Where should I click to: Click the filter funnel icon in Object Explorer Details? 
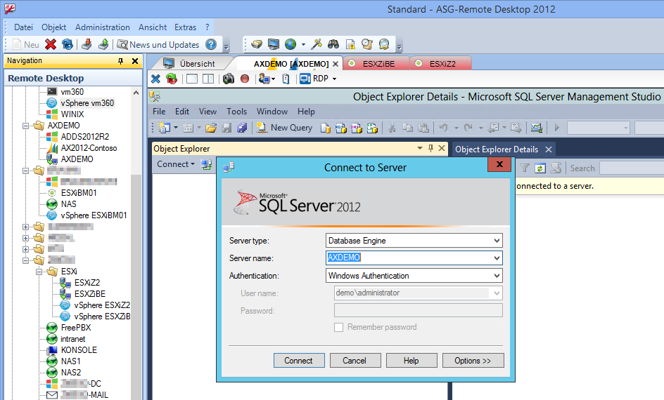[525, 168]
